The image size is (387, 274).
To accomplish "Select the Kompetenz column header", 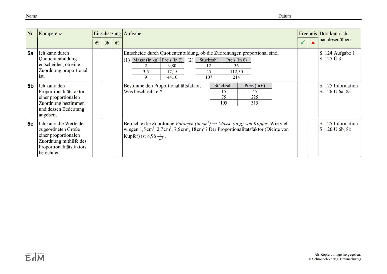I will point(50,33).
